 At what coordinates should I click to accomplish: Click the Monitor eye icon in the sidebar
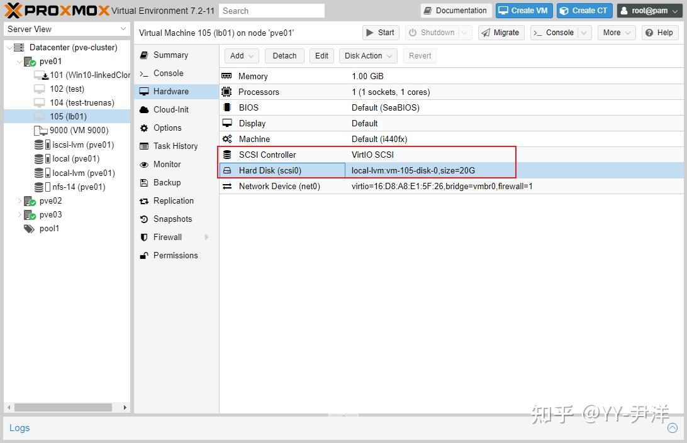point(146,164)
